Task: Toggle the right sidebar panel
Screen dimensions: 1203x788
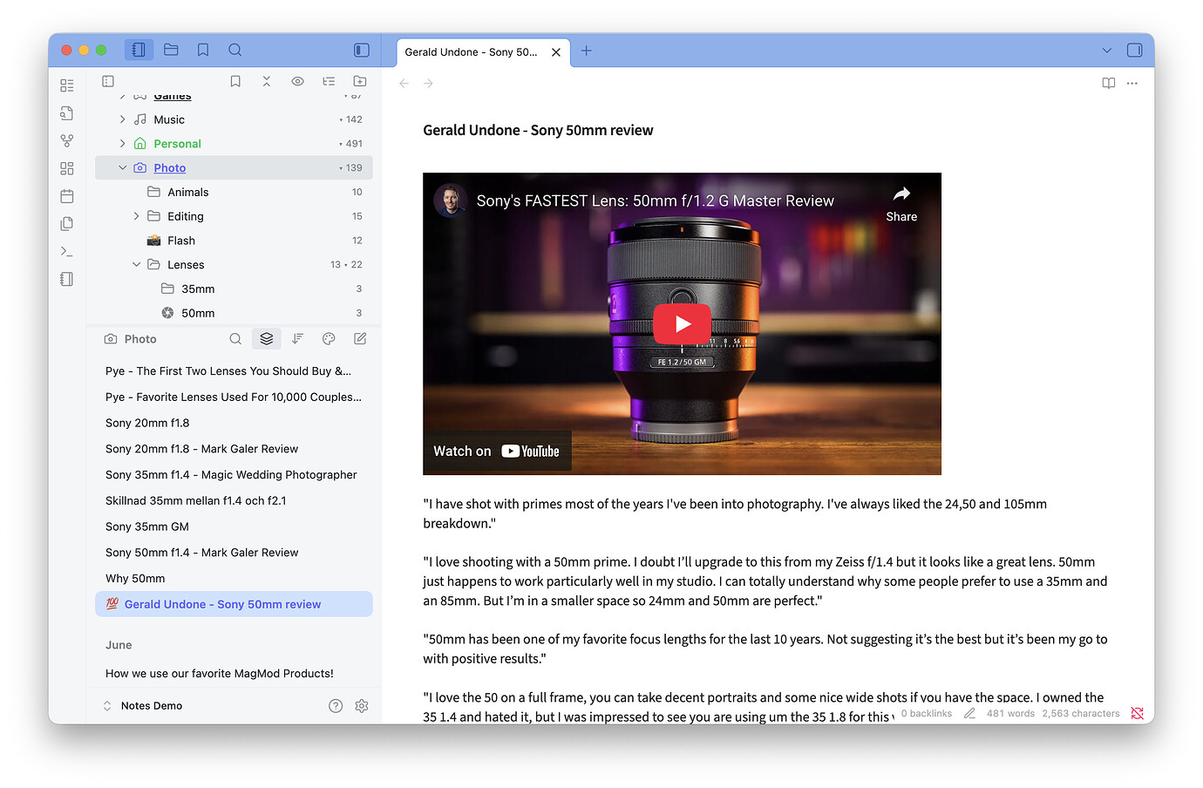Action: [x=1134, y=50]
